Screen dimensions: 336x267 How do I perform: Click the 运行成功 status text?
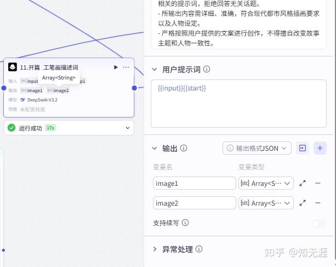point(30,128)
